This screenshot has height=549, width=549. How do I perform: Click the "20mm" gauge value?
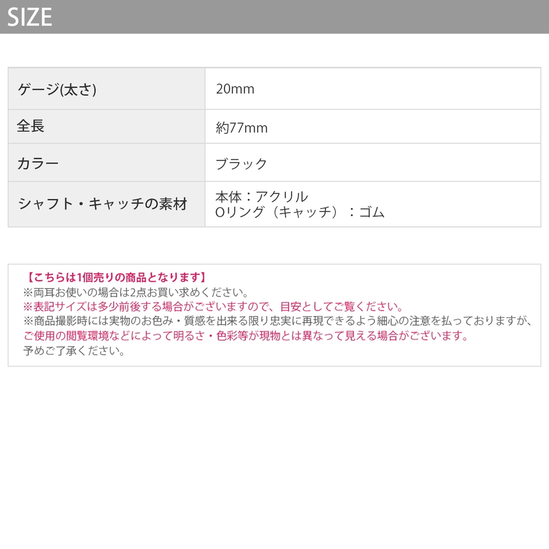pyautogui.click(x=235, y=89)
